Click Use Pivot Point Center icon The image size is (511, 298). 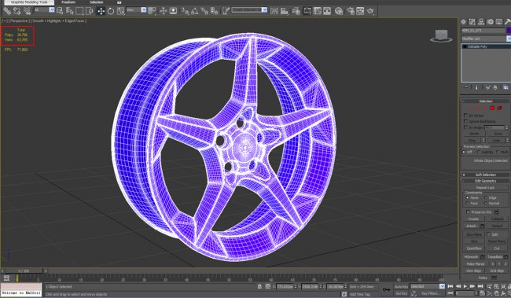tap(152, 11)
